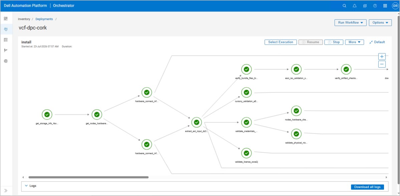Open the dashboard icon in sidebar
This screenshot has width=400, height=196.
(6, 19)
